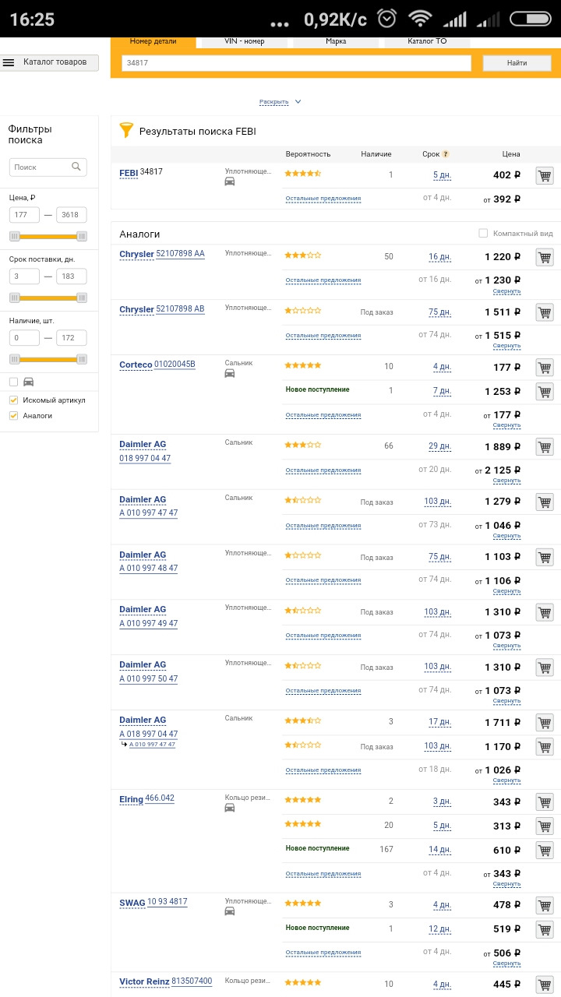The image size is (561, 997).
Task: Switch to VIN - номер tab
Action: click(x=245, y=41)
